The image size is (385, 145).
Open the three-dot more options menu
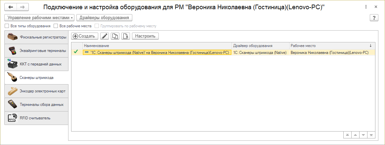pos(366,7)
